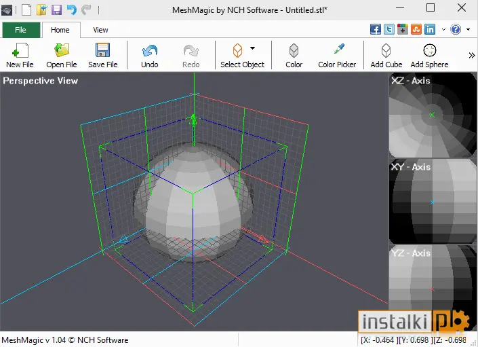Image resolution: width=478 pixels, height=347 pixels.
Task: Click the StumbleUpon share icon
Action: pos(416,30)
